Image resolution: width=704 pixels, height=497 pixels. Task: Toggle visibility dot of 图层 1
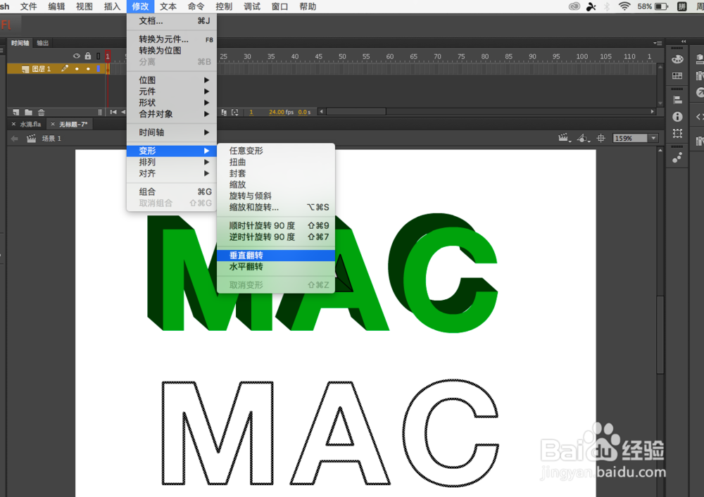pyautogui.click(x=77, y=69)
